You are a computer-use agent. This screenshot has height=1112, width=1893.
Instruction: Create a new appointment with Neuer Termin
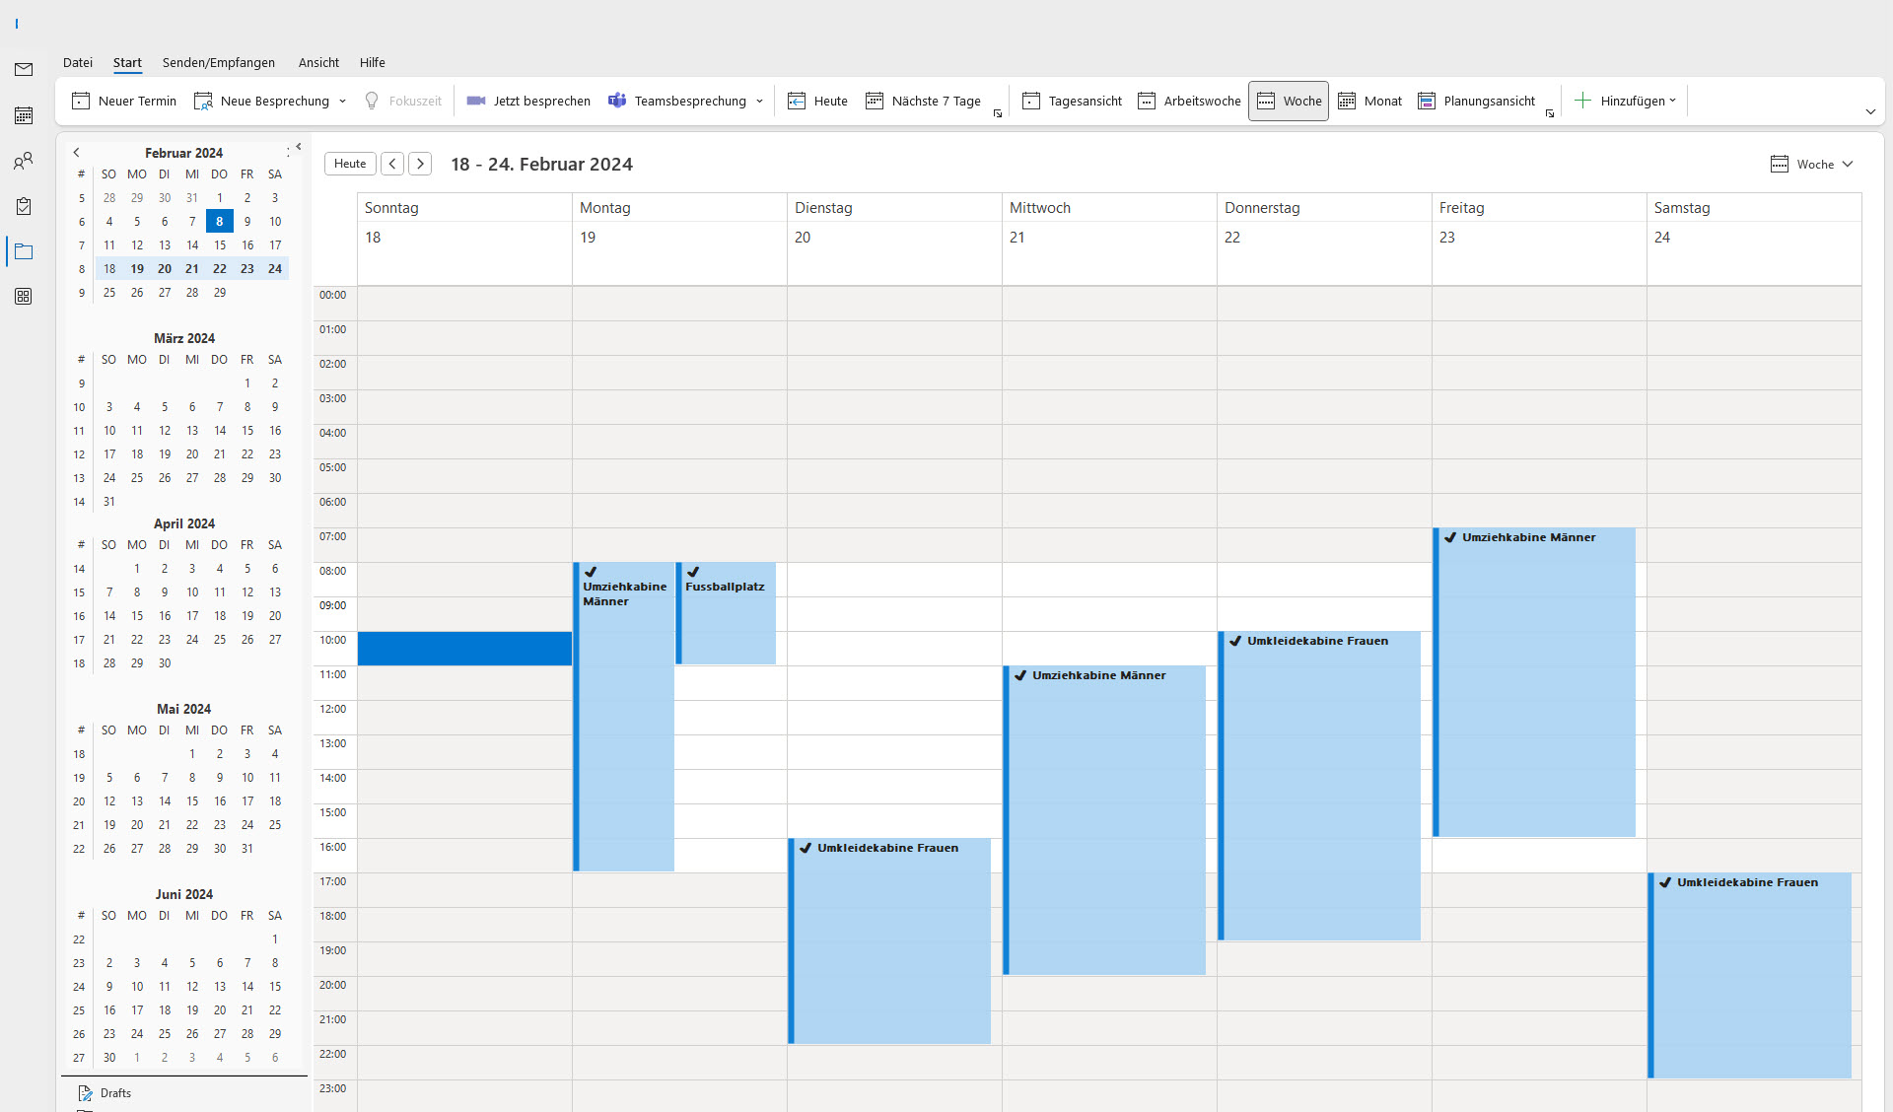[x=124, y=101]
